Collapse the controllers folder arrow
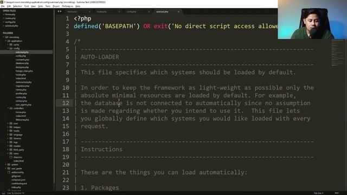This screenshot has width=347, height=195. pos(8,108)
